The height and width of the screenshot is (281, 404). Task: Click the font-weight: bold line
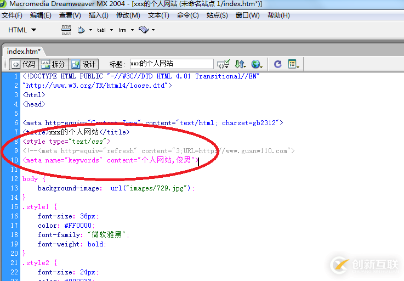pyautogui.click(x=72, y=244)
